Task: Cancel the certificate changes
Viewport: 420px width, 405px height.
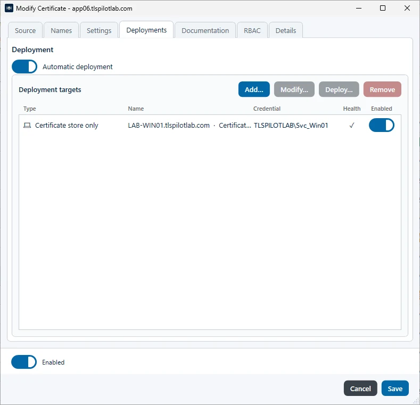Action: tap(360, 389)
